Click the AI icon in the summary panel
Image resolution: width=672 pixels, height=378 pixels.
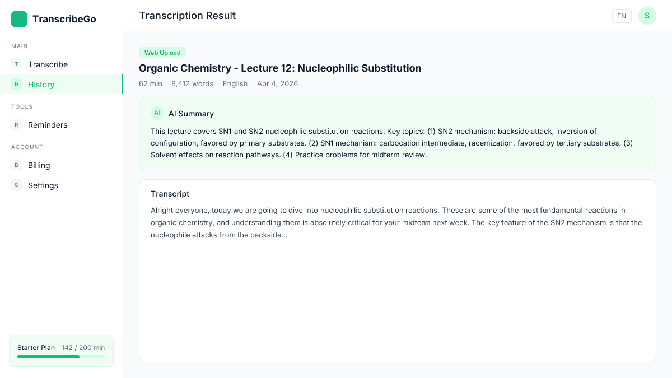(x=157, y=113)
